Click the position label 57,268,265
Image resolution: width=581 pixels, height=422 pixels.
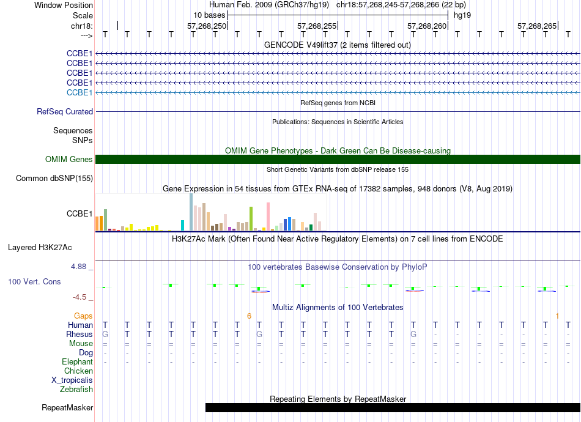(537, 26)
